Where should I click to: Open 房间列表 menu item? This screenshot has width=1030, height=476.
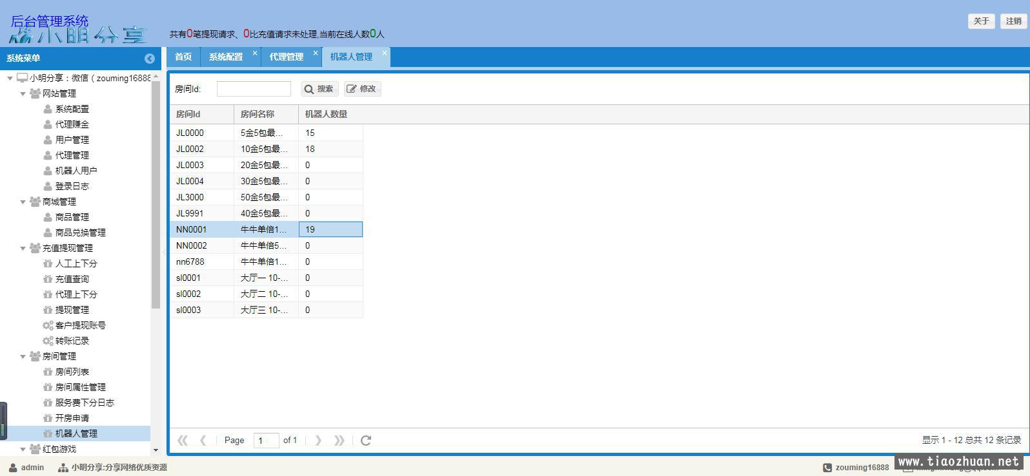[72, 372]
